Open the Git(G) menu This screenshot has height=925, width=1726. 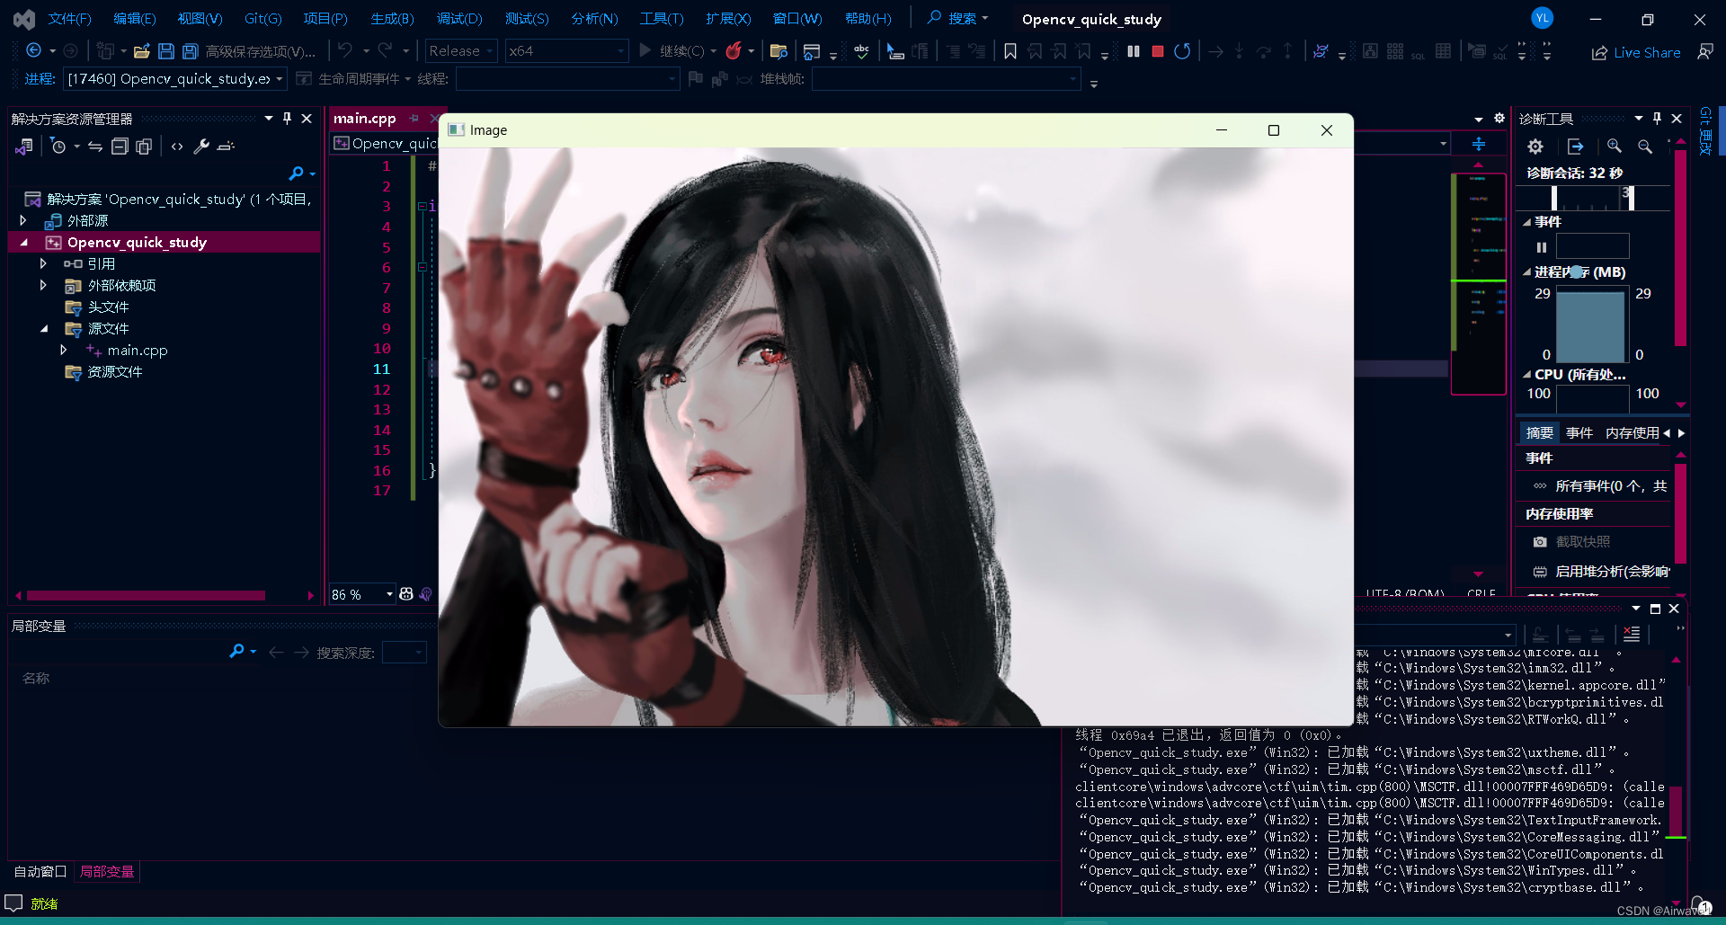pos(263,19)
